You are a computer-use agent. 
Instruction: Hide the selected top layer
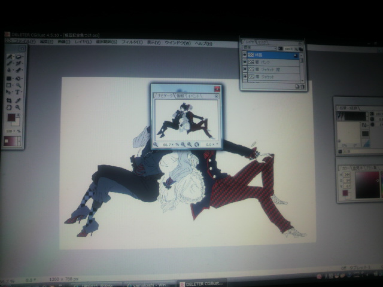click(x=245, y=54)
